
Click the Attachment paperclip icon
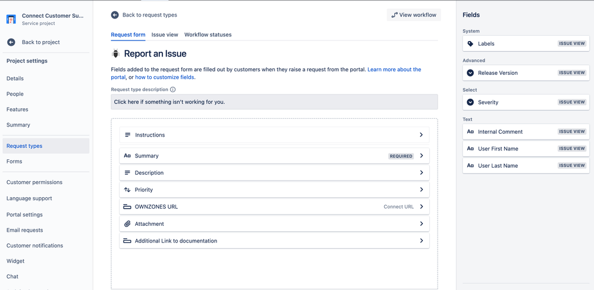point(127,224)
